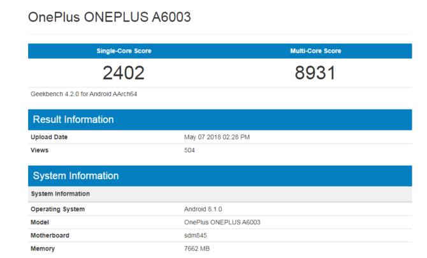The height and width of the screenshot is (258, 427).
Task: Click the Views label
Action: 40,150
